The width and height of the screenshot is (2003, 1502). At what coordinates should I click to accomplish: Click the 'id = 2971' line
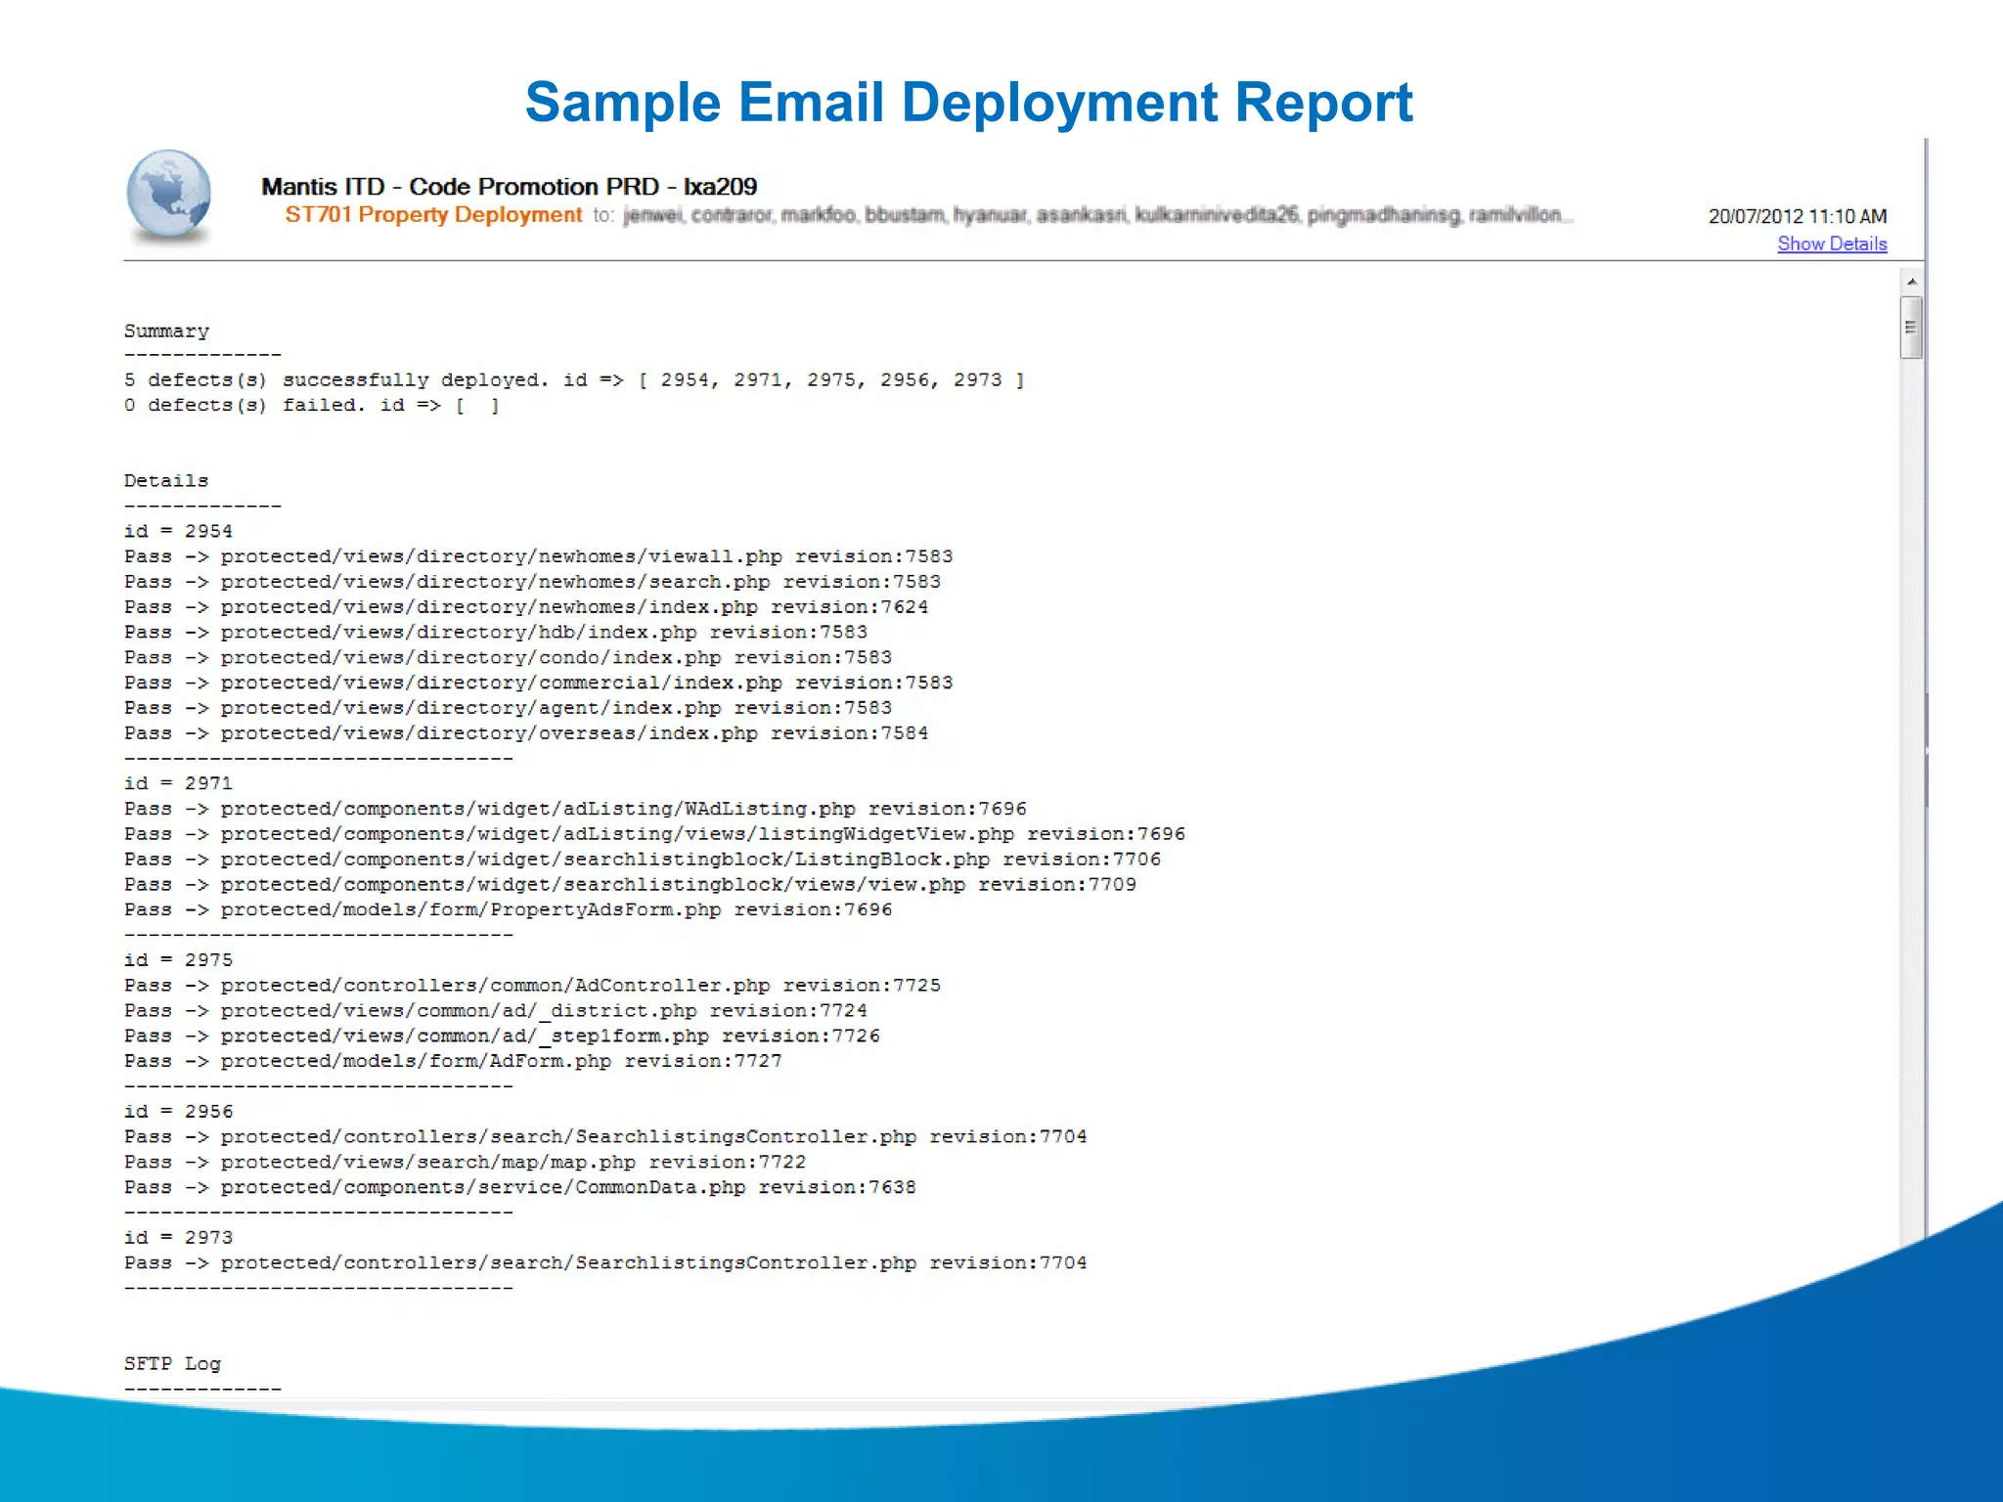pos(178,783)
